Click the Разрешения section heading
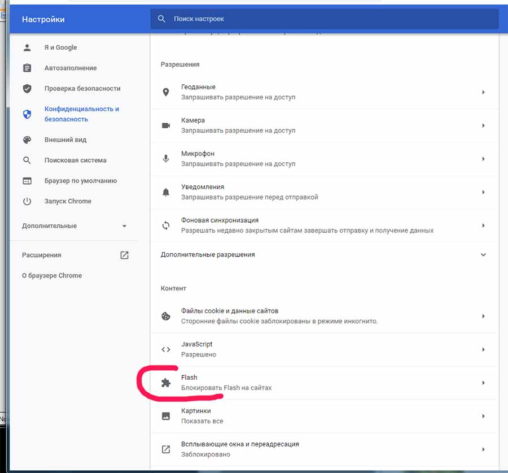Viewport: 508px width, 473px height. (x=180, y=64)
